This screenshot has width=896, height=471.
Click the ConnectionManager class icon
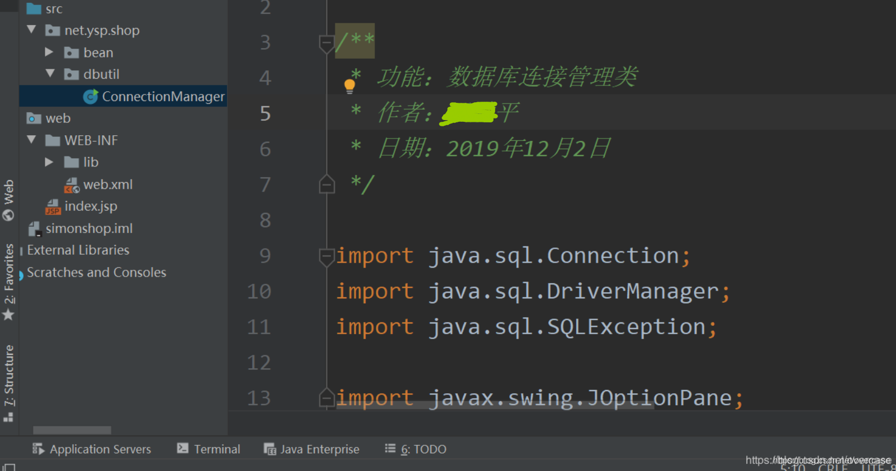(x=91, y=97)
